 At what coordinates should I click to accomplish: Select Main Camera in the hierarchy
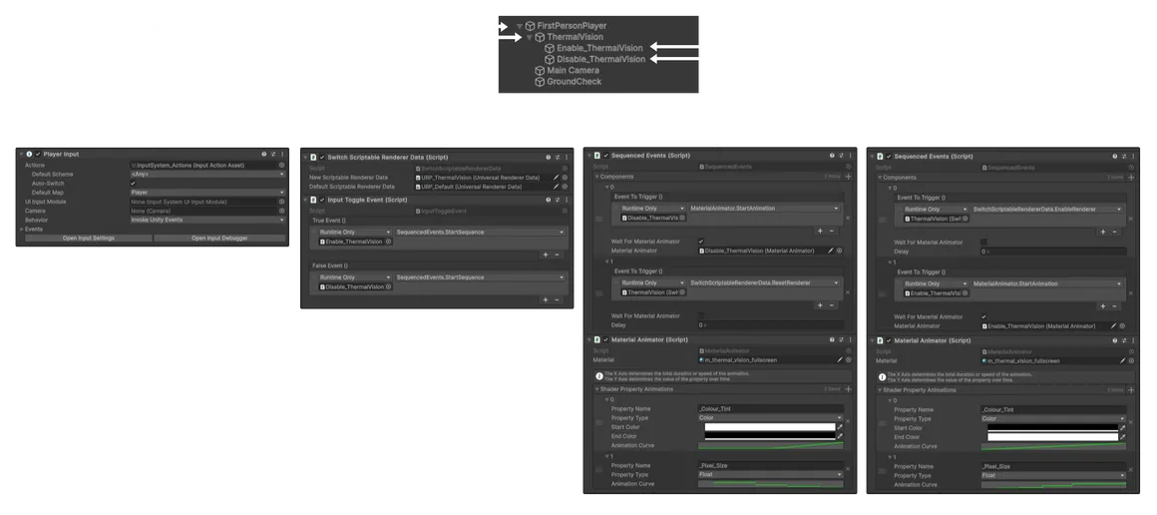(x=573, y=70)
